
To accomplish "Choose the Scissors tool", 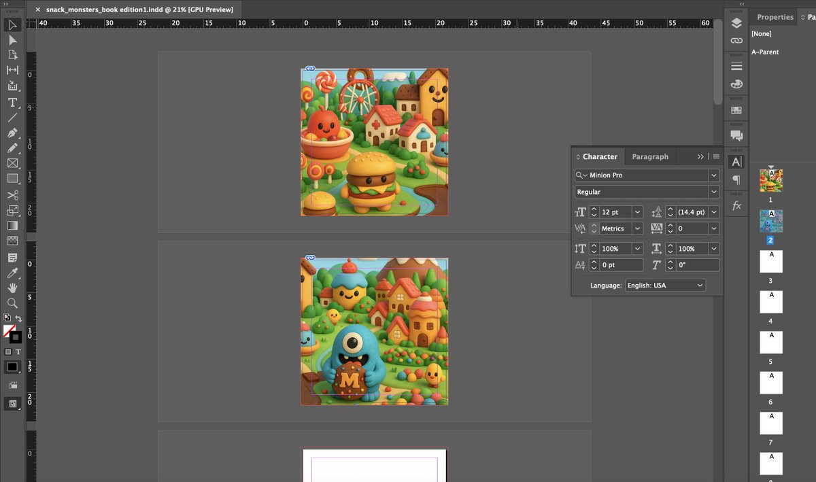I will pyautogui.click(x=12, y=194).
